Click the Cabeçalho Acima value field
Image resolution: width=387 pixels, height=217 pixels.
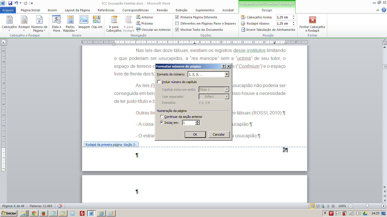(x=284, y=17)
